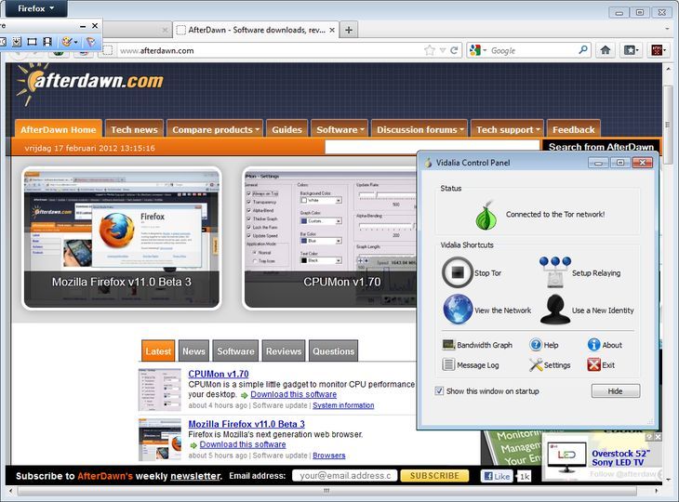Expand the Compare products menu
This screenshot has width=679, height=502.
(215, 129)
